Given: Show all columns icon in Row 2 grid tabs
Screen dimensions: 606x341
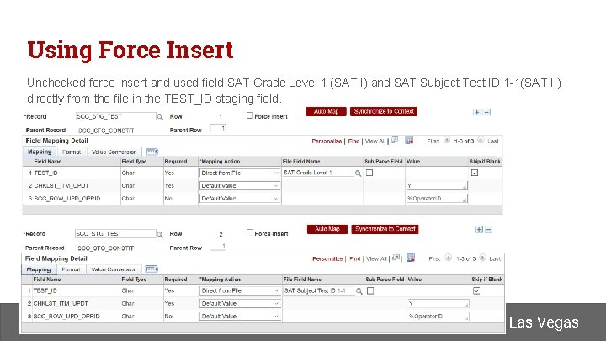Looking at the screenshot, I should point(151,269).
